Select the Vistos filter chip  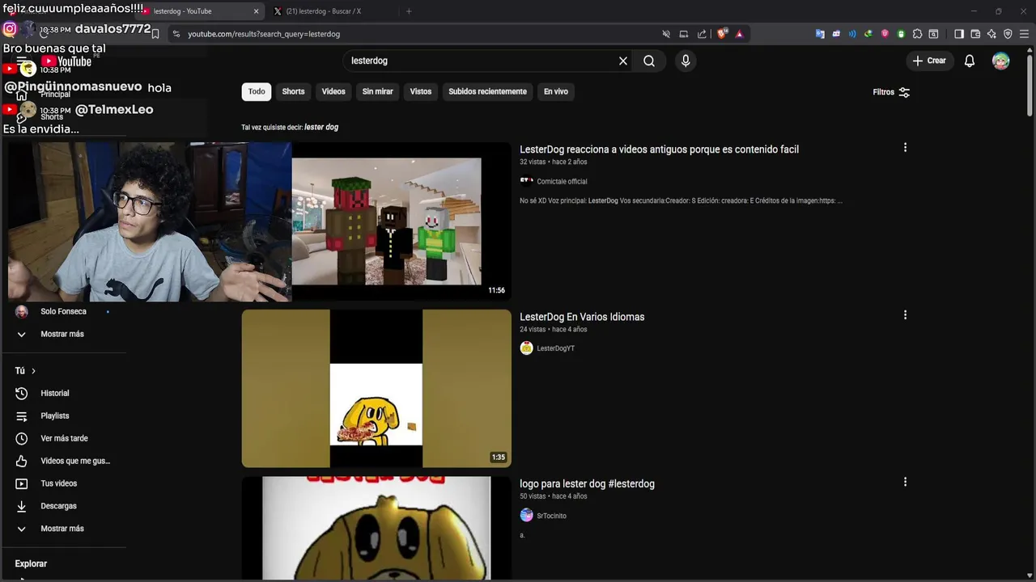click(421, 91)
